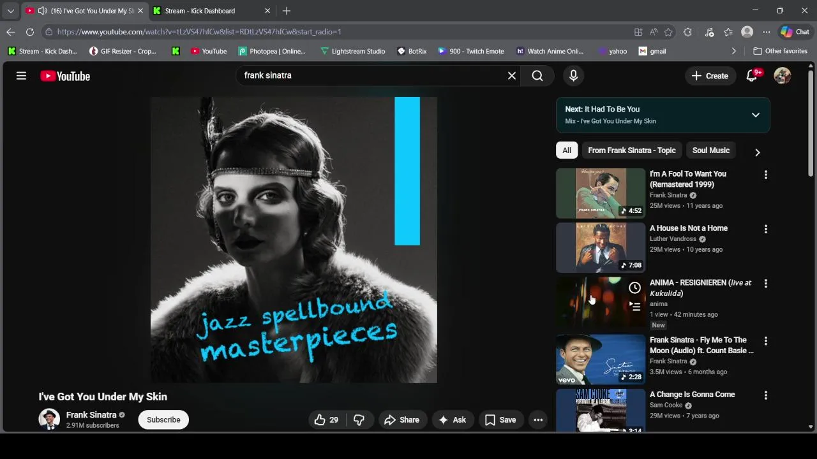Image resolution: width=817 pixels, height=459 pixels.
Task: Open the tab search dropdown arrow
Action: click(10, 11)
